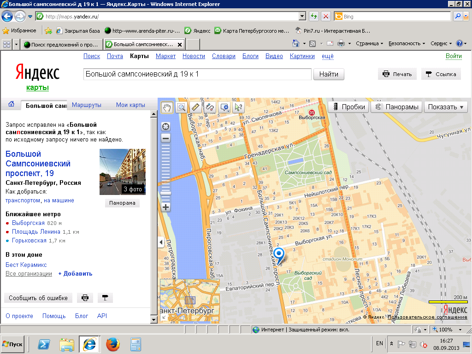Go back with the browser back arrow
The image size is (472, 354).
point(7,16)
